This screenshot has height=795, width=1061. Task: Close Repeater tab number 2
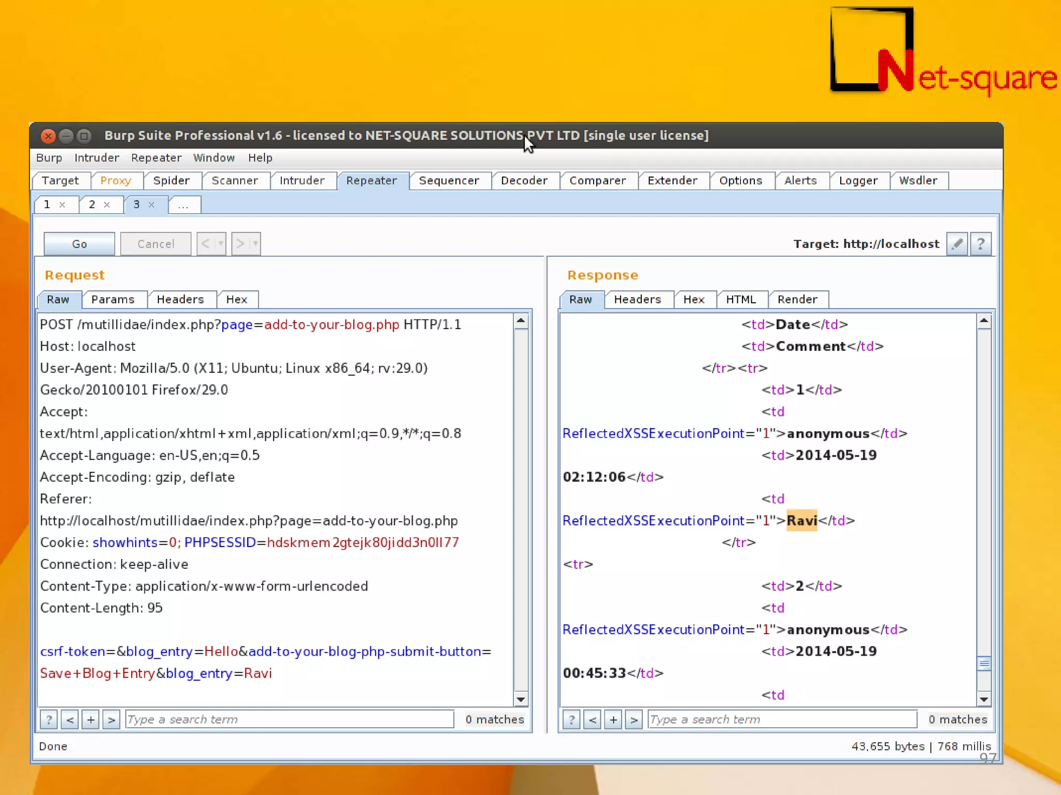tap(107, 204)
